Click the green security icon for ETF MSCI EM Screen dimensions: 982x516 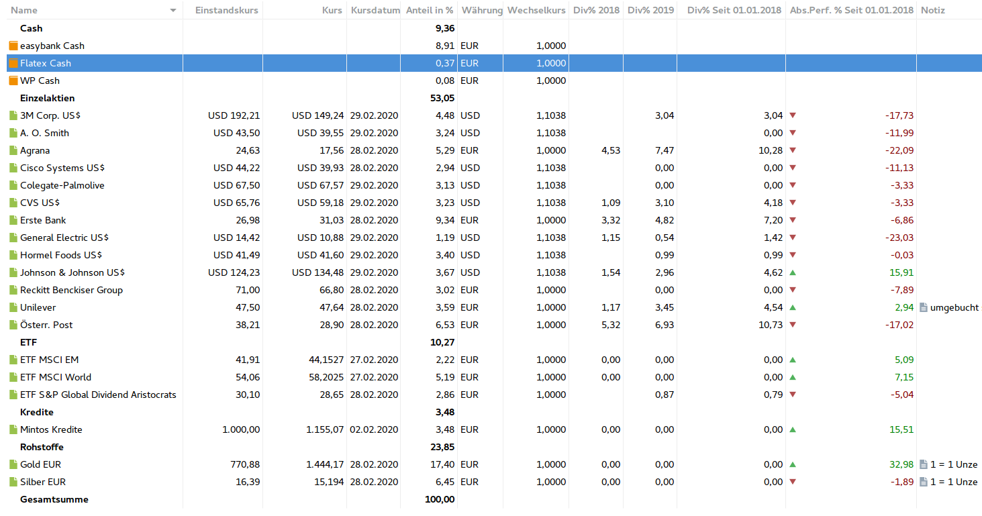pos(13,360)
